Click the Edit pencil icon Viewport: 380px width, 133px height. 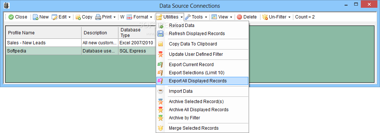point(55,17)
